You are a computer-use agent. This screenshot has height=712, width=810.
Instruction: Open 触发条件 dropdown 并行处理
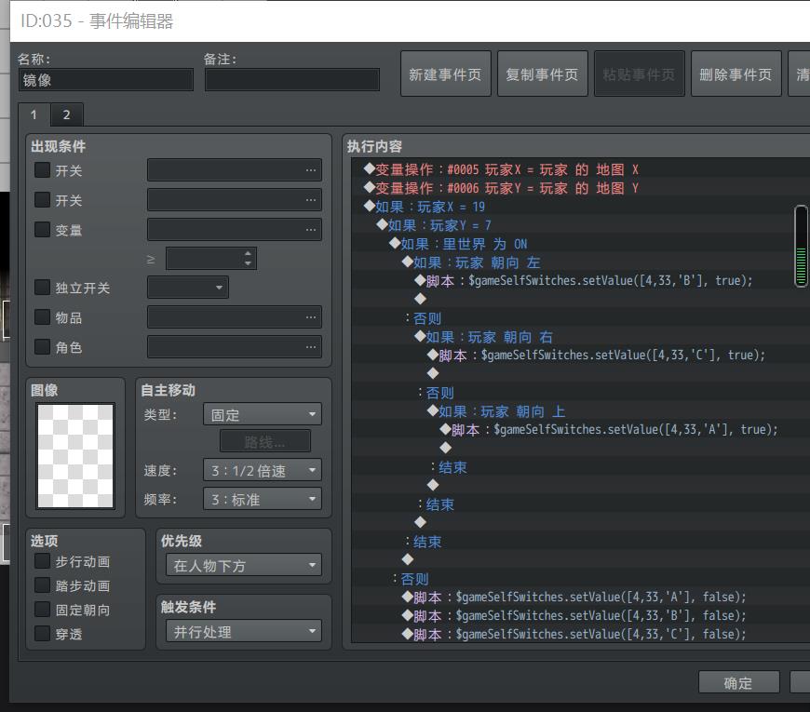coord(244,631)
